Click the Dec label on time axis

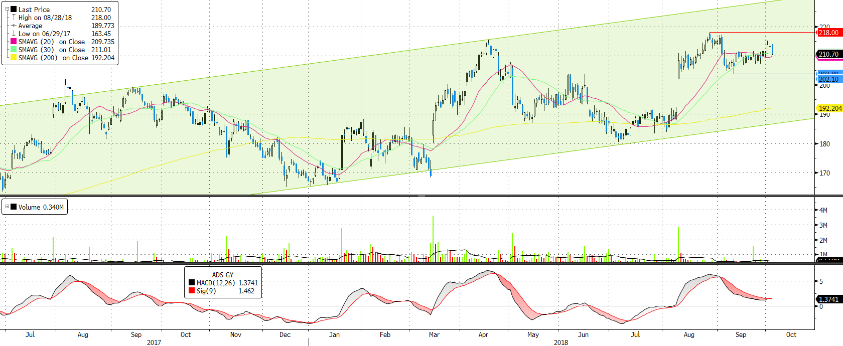tap(285, 334)
